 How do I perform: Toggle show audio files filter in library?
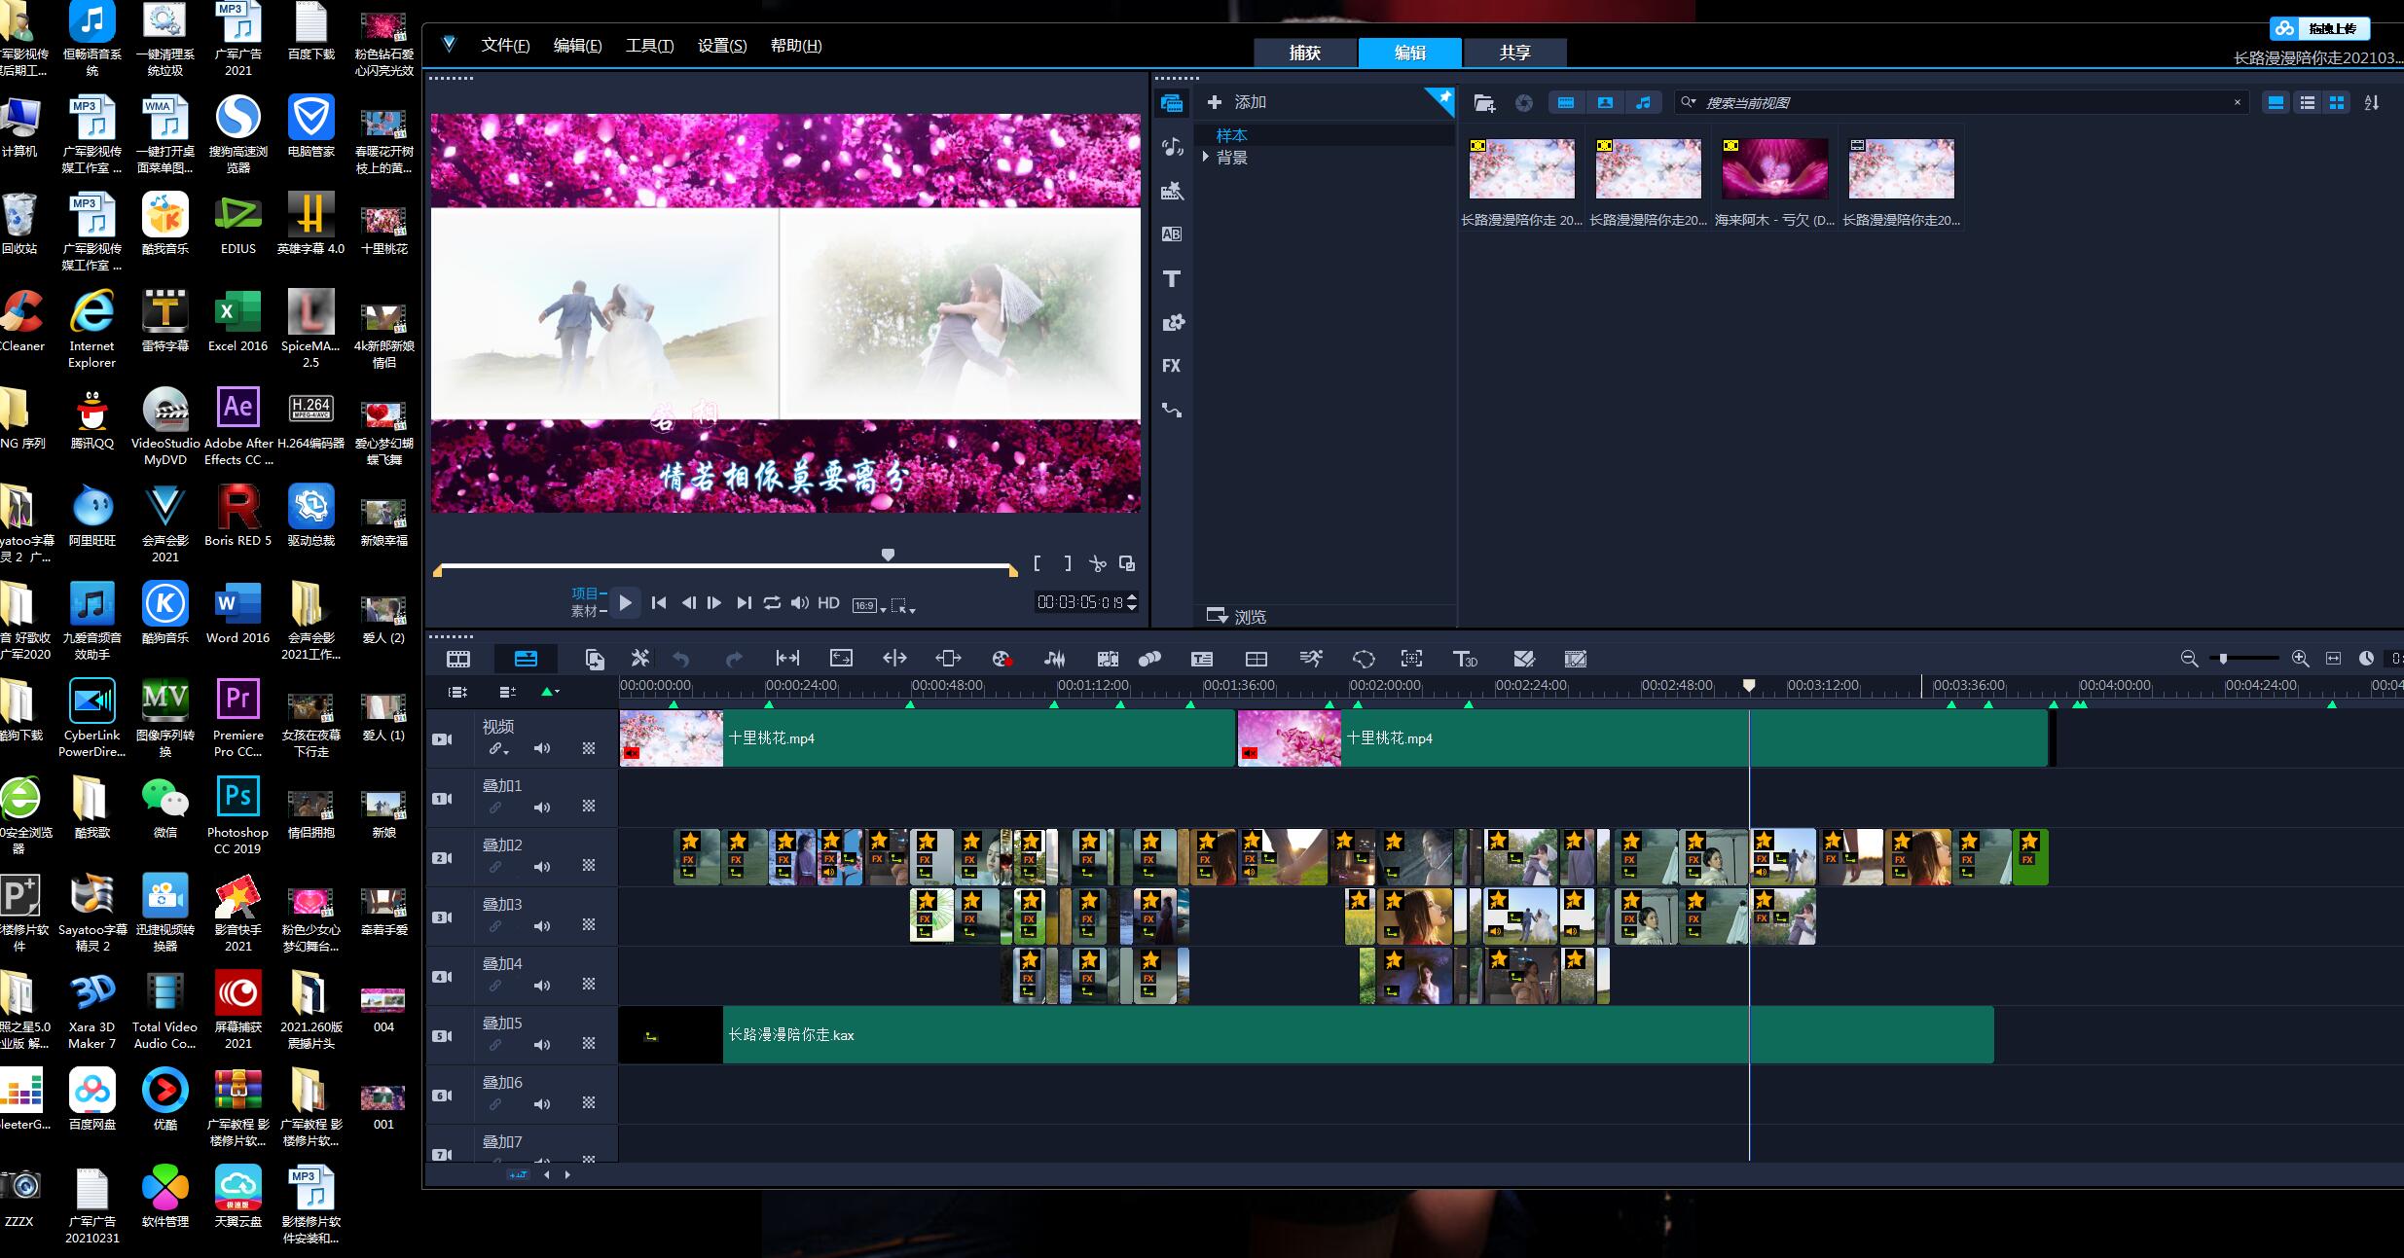(1644, 102)
